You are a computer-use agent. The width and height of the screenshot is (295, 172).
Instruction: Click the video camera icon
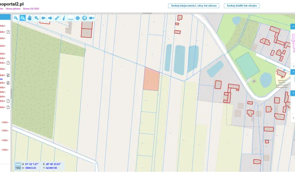click(91, 18)
